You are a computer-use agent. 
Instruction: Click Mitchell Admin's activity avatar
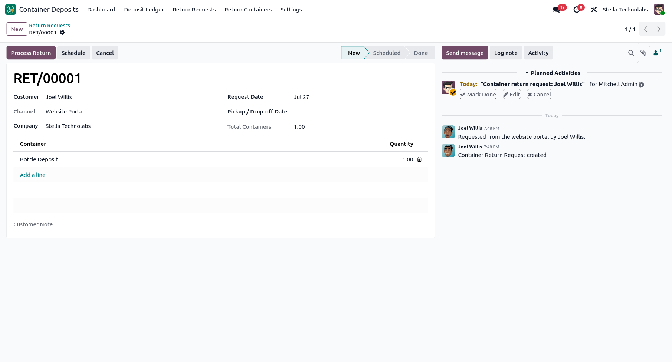pos(448,88)
